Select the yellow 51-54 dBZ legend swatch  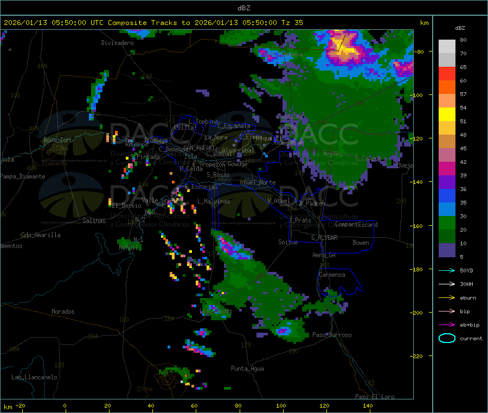447,115
